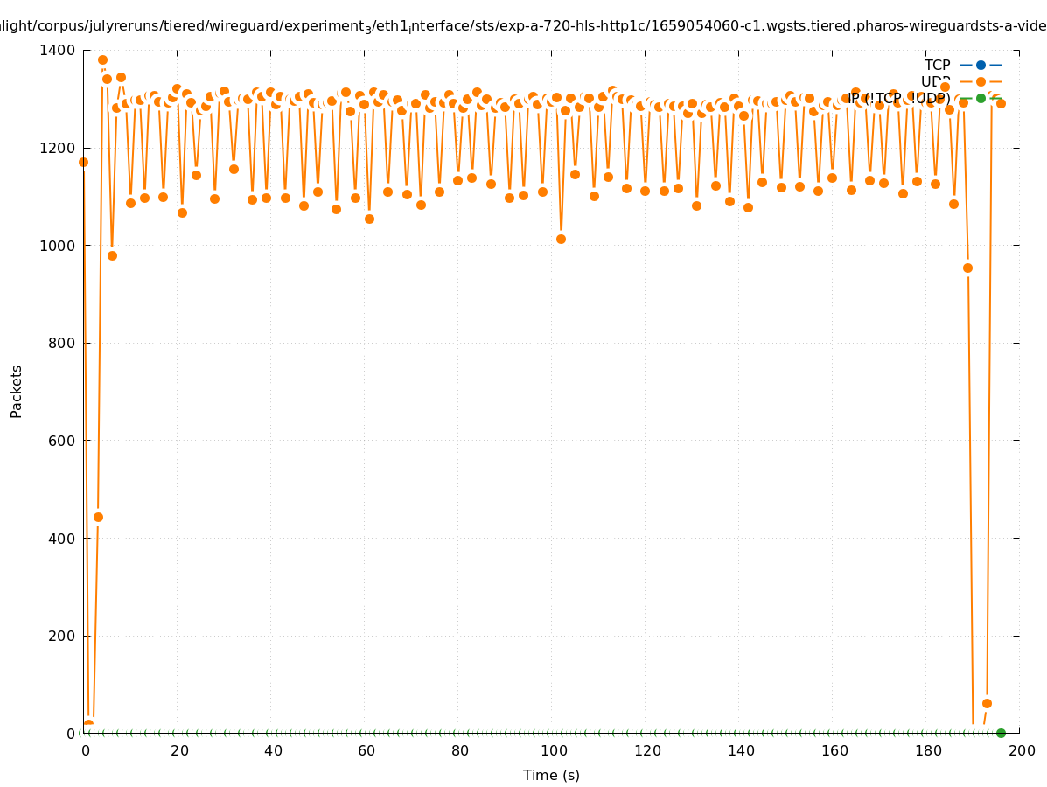Click the 600 tick label on y-axis

tap(61, 441)
